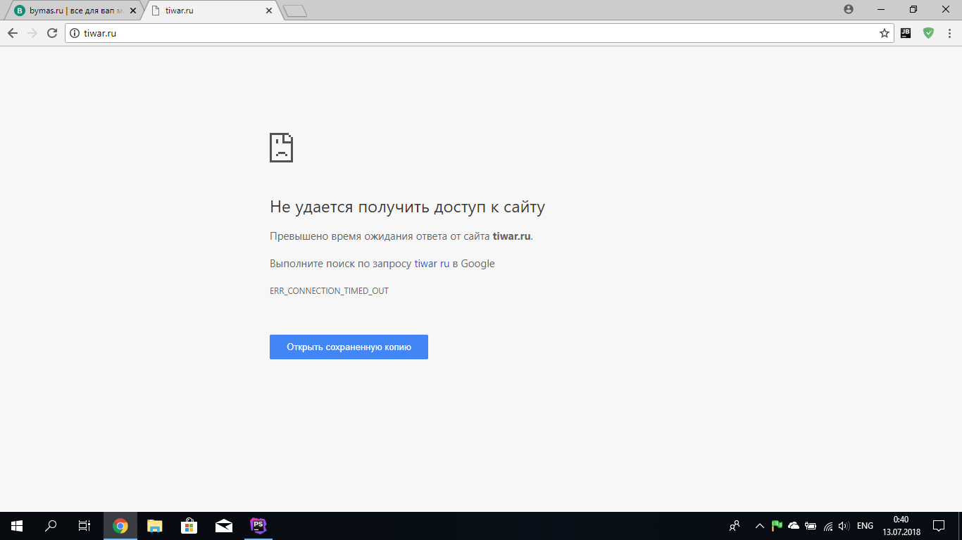The height and width of the screenshot is (540, 962).
Task: Select the tiwar.ru tab
Action: [x=204, y=11]
